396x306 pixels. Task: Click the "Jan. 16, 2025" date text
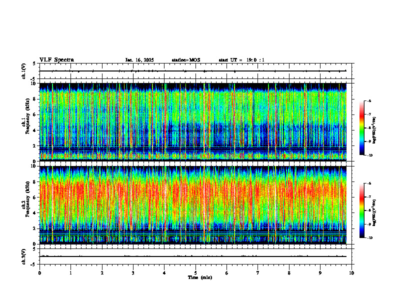coord(139,60)
